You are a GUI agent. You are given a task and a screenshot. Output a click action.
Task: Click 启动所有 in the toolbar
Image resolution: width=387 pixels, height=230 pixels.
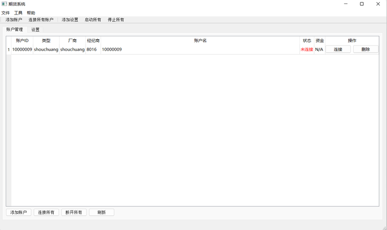[x=93, y=20]
